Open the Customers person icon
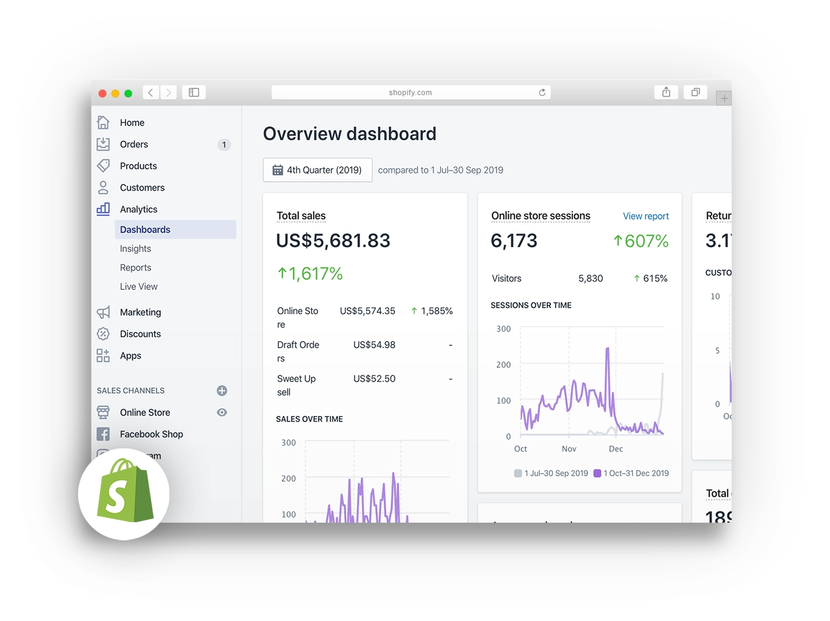Screen dimensions: 830x621 pyautogui.click(x=103, y=187)
